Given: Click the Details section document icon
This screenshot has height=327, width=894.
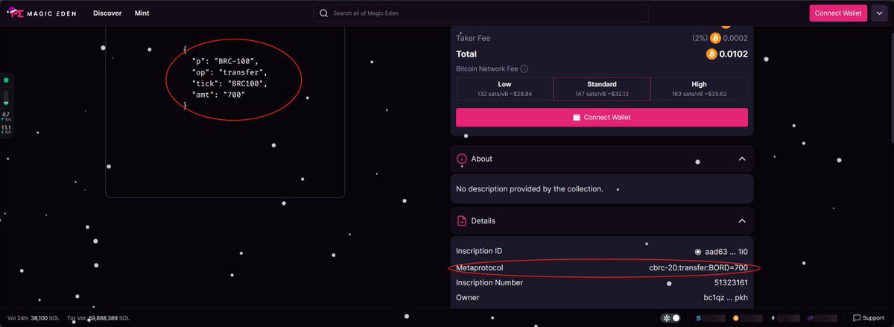Looking at the screenshot, I should pos(462,221).
